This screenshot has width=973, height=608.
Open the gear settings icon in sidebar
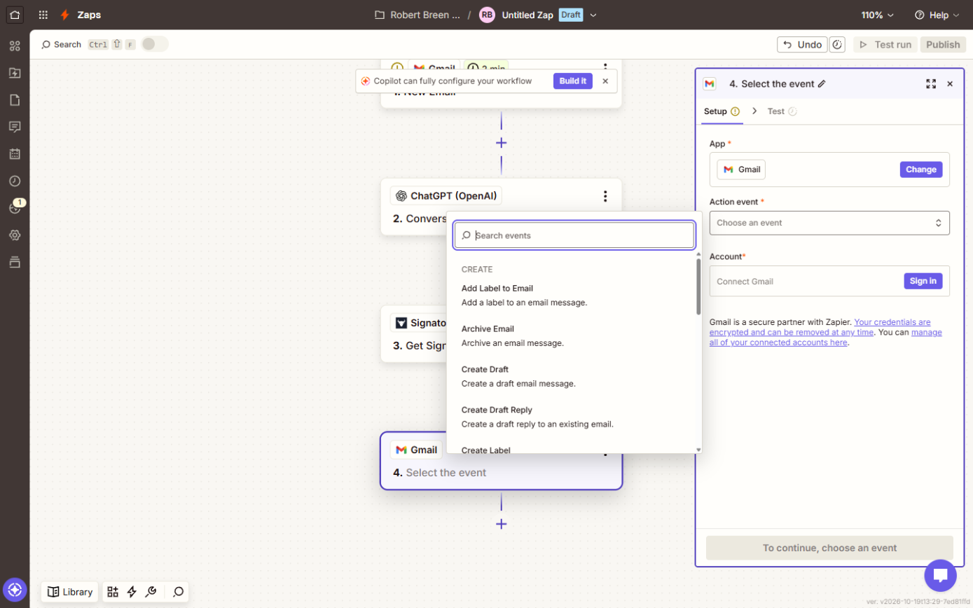point(15,235)
